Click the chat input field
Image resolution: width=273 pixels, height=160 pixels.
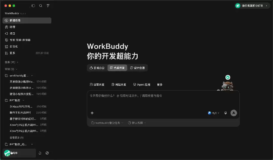pyautogui.click(x=163, y=100)
